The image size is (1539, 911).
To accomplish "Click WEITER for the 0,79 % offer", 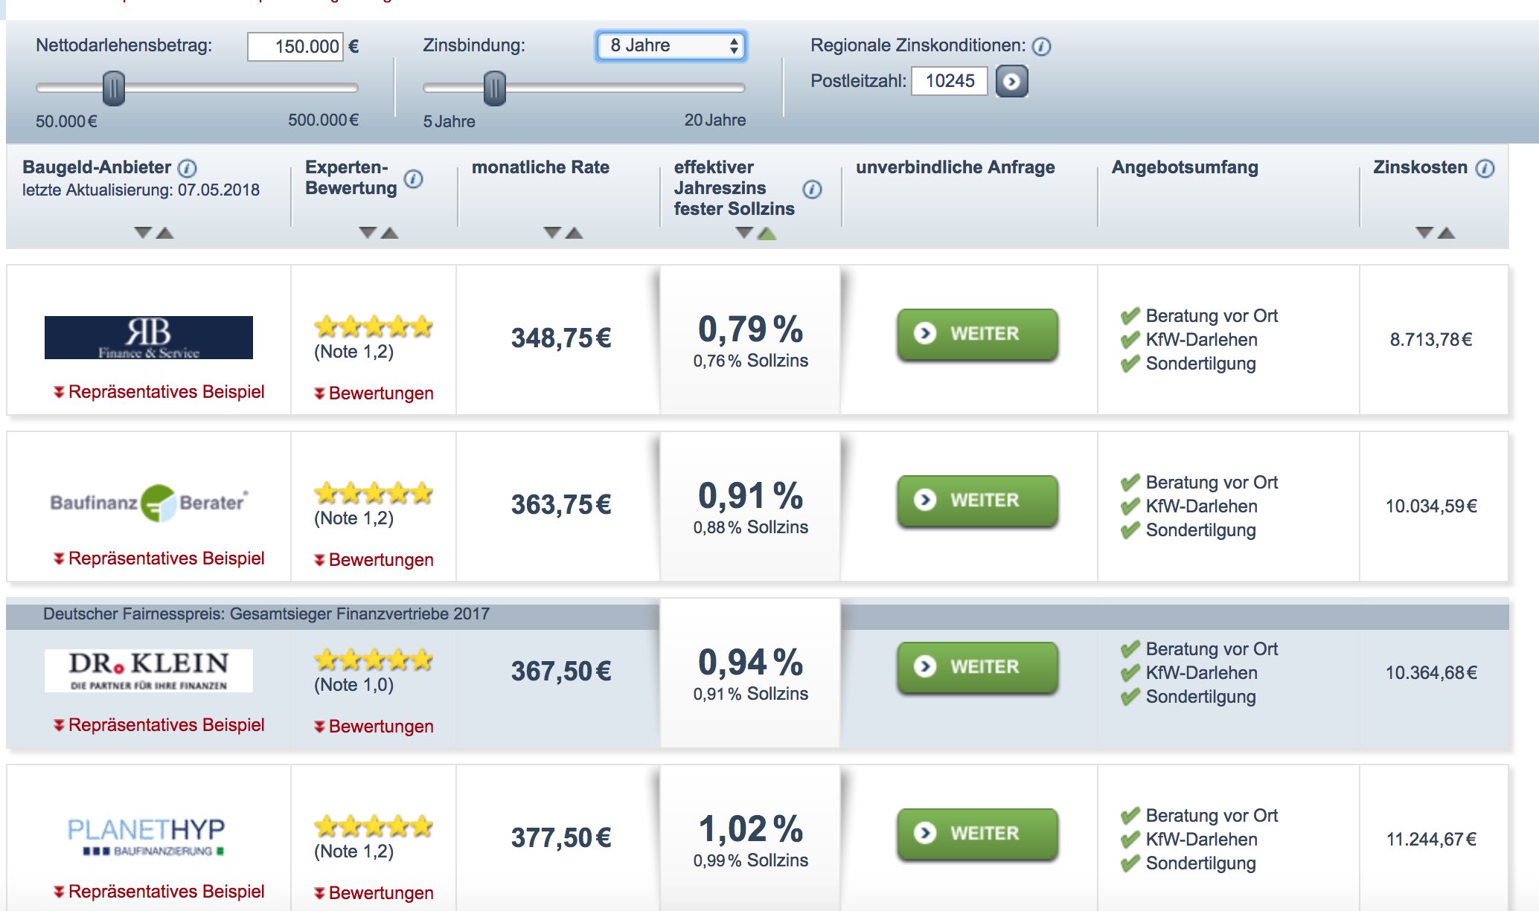I will [x=978, y=335].
